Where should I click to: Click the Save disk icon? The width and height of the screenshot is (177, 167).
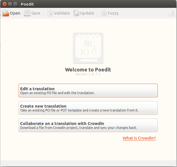27,13
